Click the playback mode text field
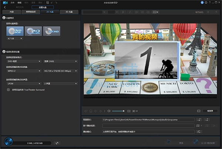Viewport: 222px width, 149px height. 148,132
